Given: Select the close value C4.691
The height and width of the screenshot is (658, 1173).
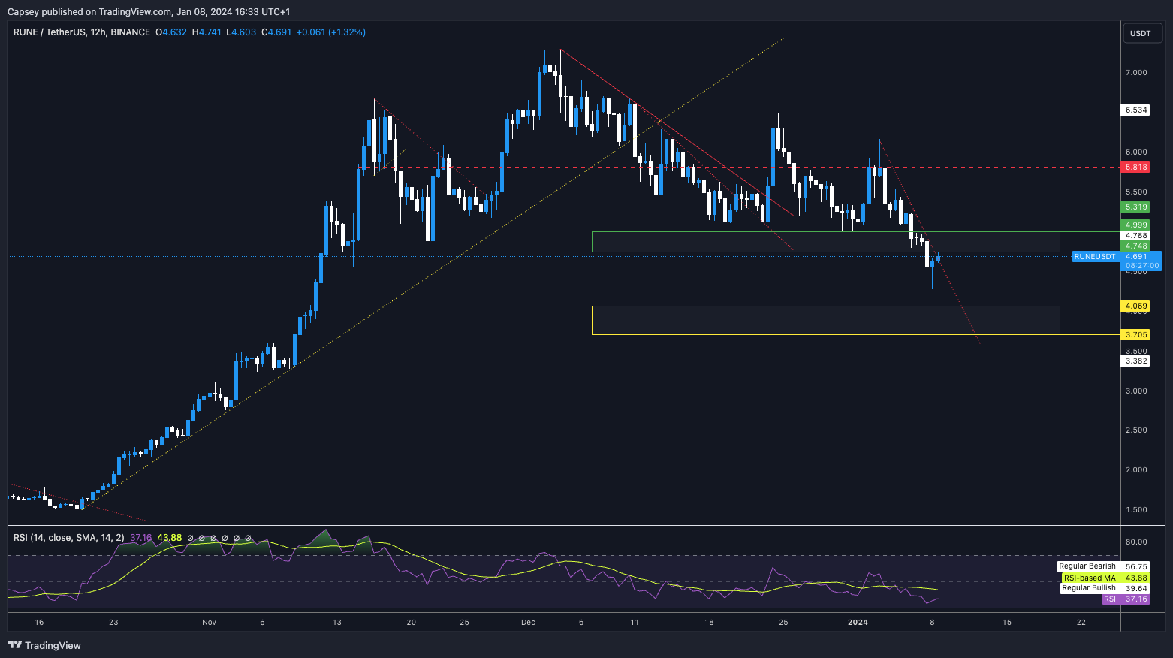Looking at the screenshot, I should [x=276, y=32].
